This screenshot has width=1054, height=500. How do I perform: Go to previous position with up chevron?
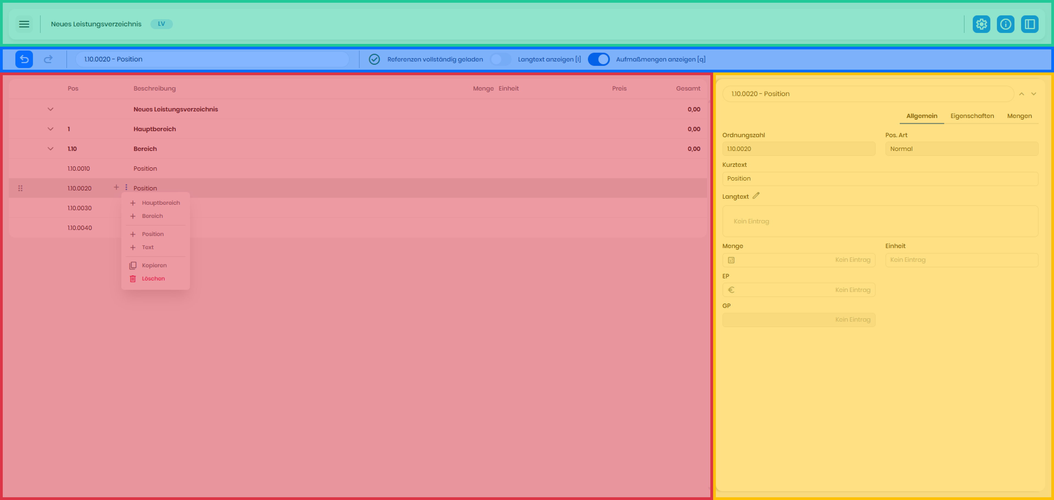click(1022, 94)
